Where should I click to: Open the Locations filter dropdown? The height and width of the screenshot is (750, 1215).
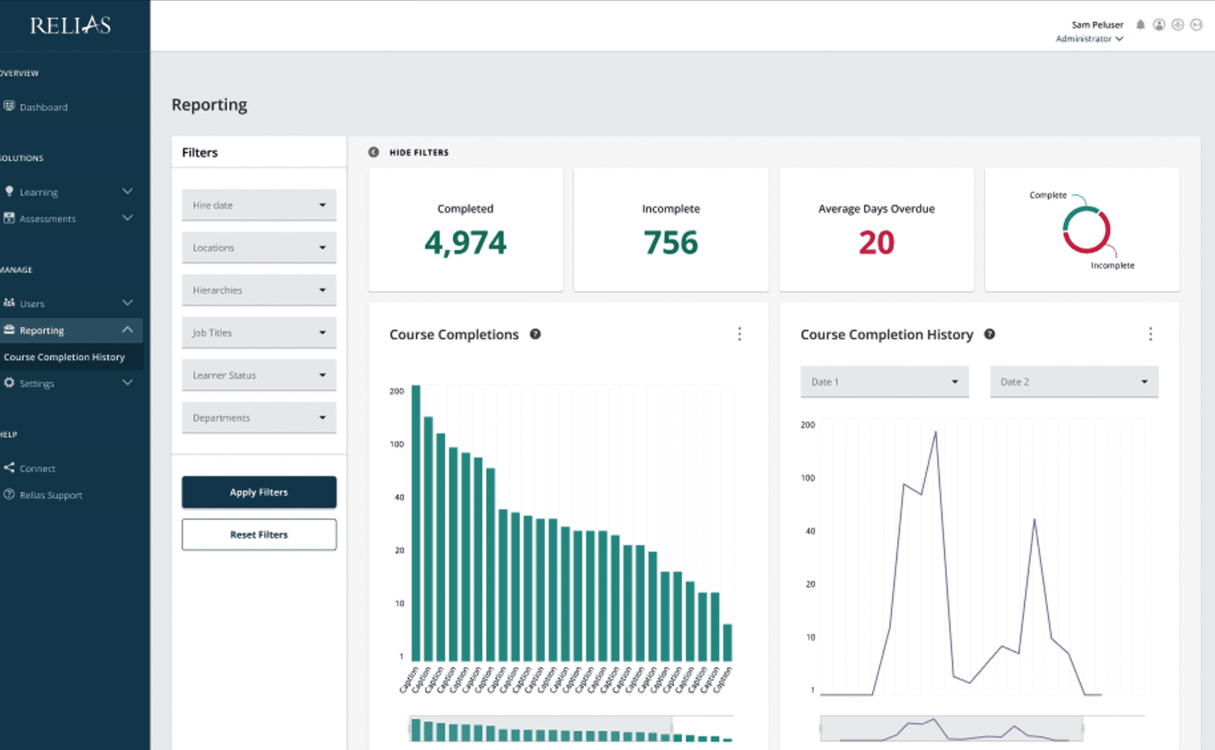coord(259,248)
